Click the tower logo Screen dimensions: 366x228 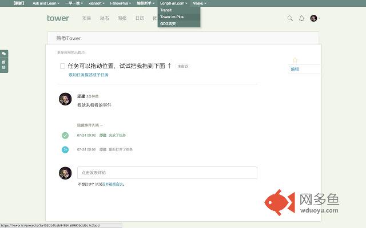click(x=58, y=18)
